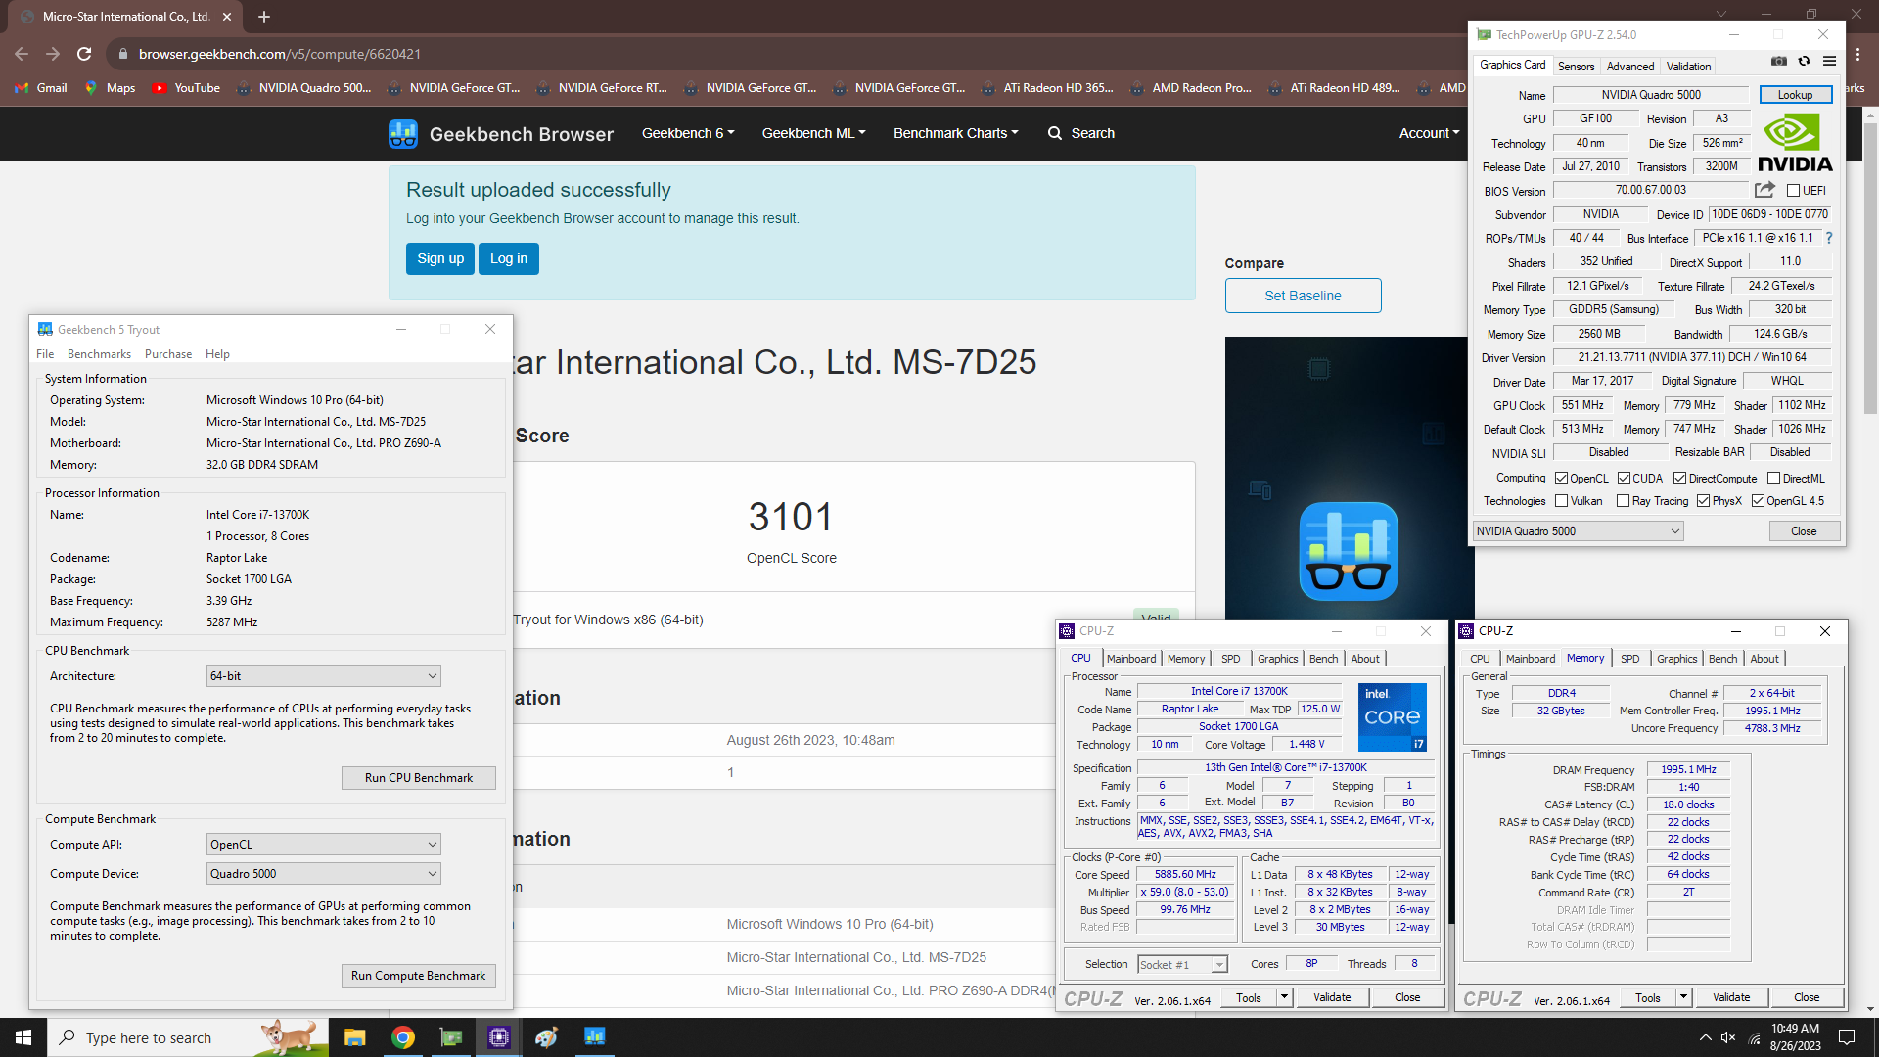Reload the Geekbench page
Screen dimensions: 1879x1057
pyautogui.click(x=84, y=54)
